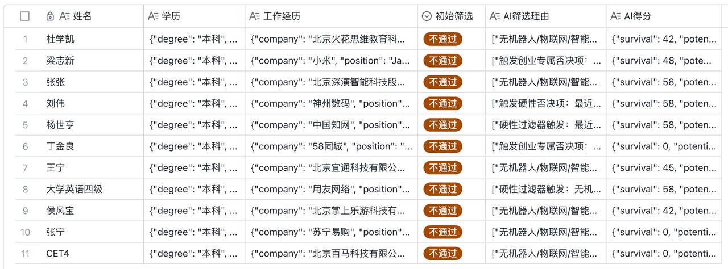This screenshot has width=728, height=269.
Task: Click the 工作经历 column header
Action: 332,16
